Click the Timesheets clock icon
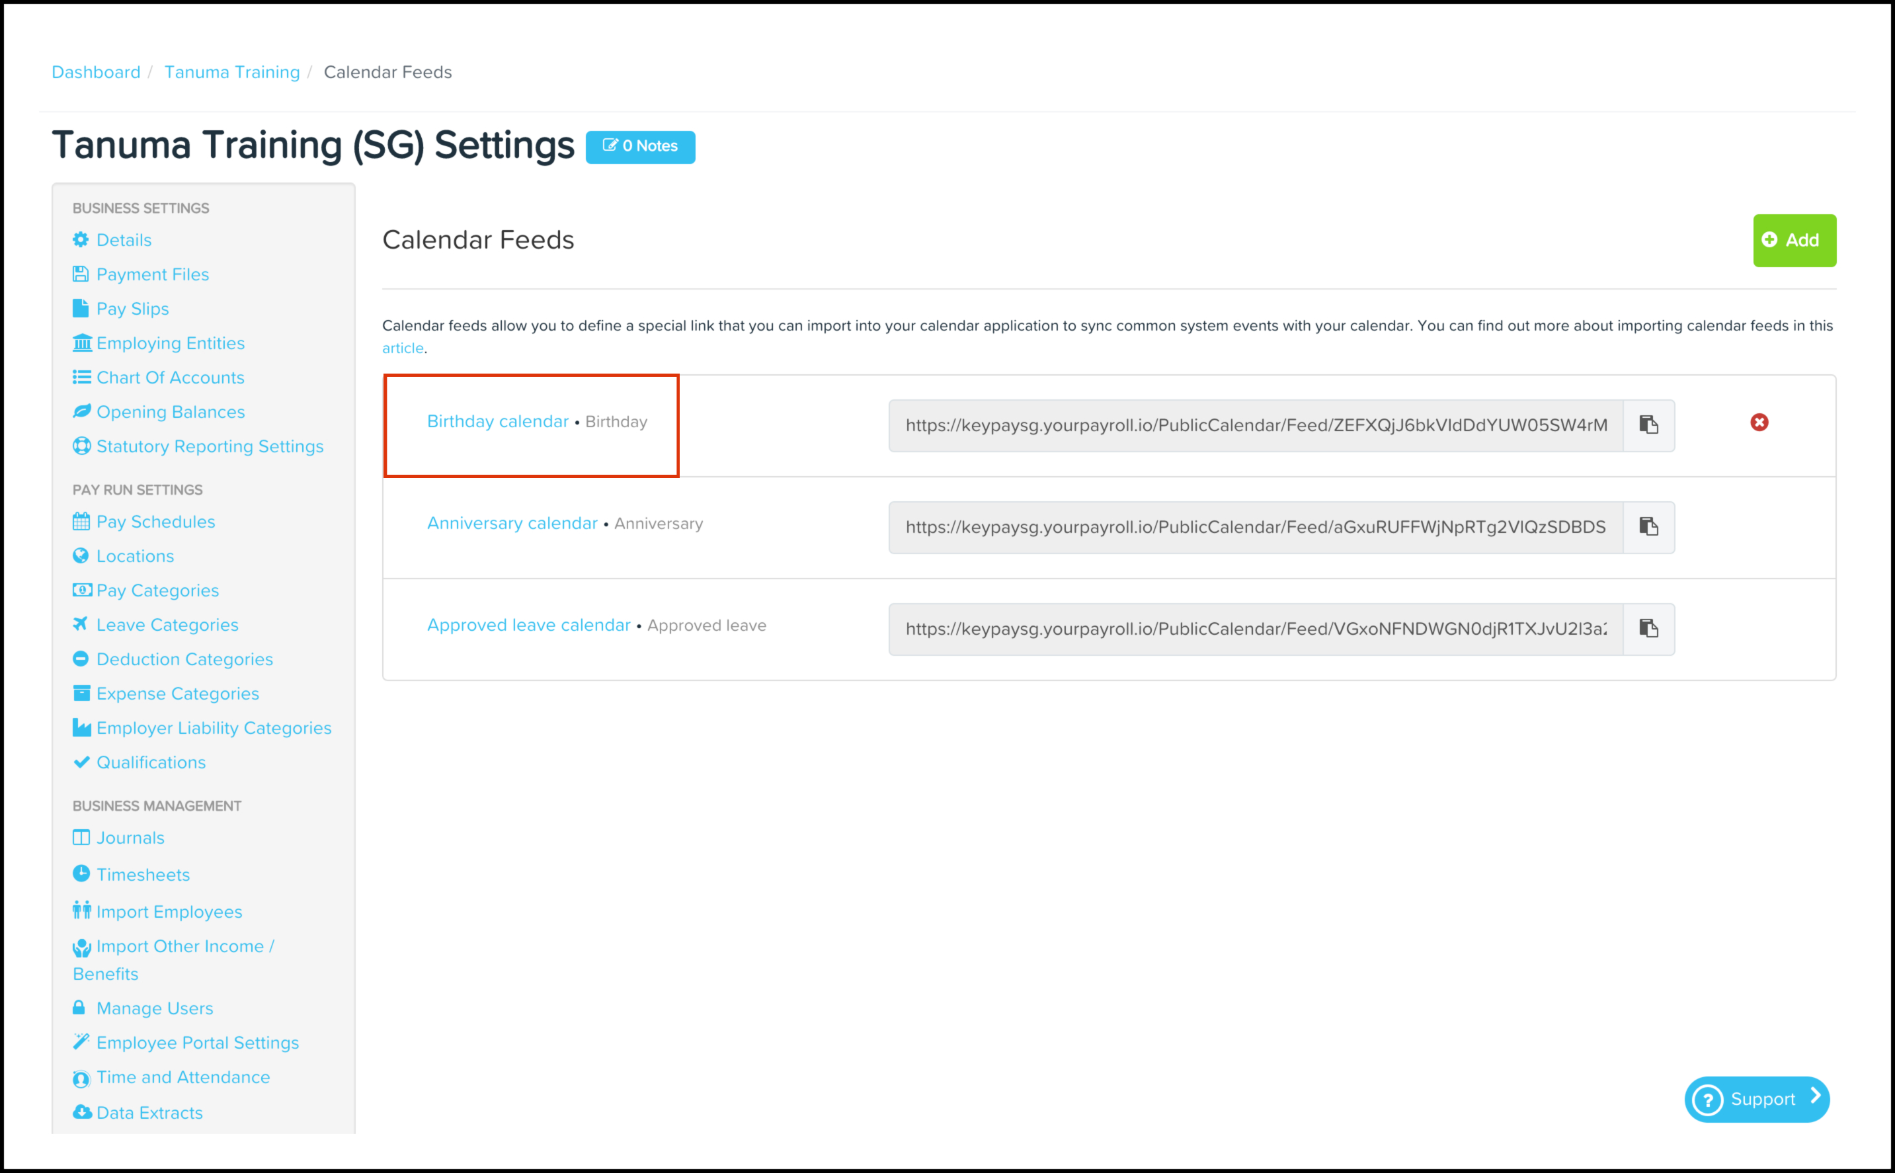This screenshot has width=1895, height=1173. (x=81, y=873)
